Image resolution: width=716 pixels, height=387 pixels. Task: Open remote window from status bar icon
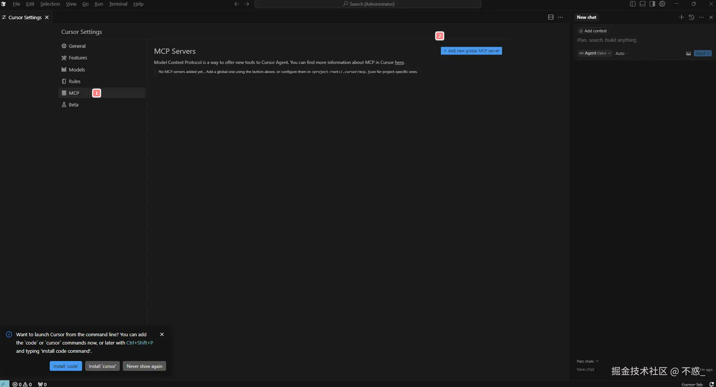pyautogui.click(x=5, y=384)
